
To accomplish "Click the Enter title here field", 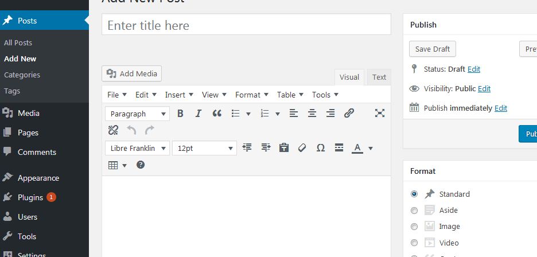I will coord(246,24).
